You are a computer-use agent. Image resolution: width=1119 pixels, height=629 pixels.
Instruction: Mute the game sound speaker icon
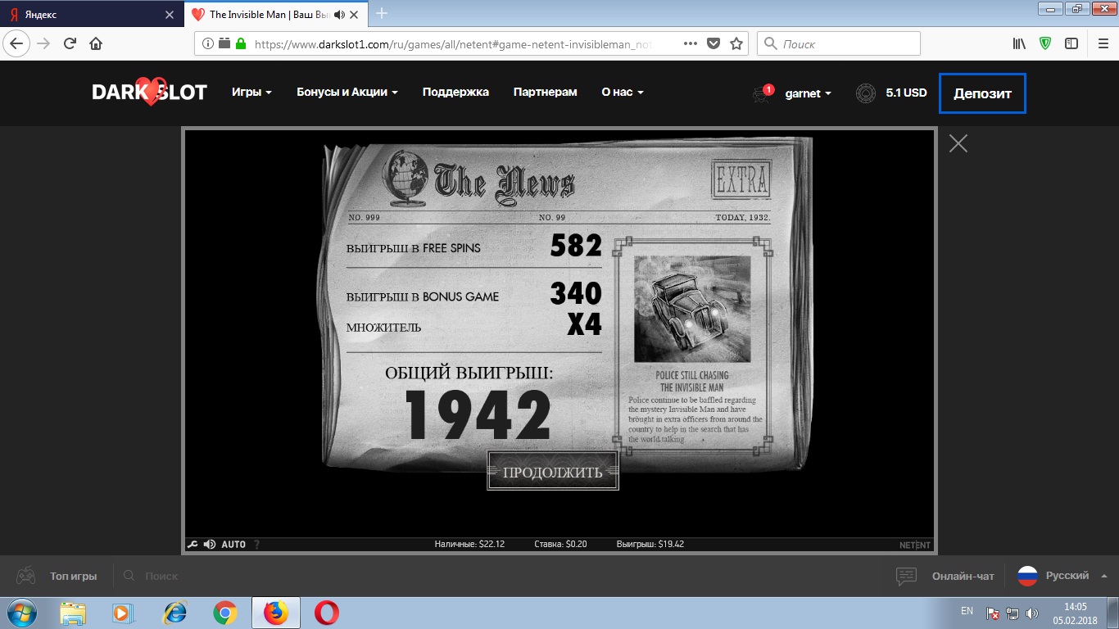click(210, 544)
